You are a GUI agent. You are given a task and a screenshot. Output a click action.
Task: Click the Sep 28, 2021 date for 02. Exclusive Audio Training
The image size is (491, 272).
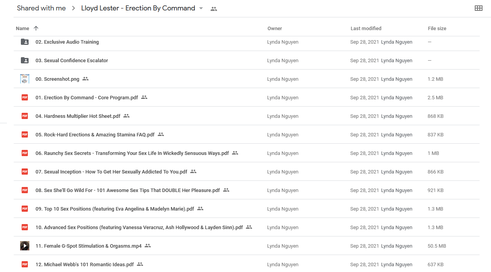(365, 42)
